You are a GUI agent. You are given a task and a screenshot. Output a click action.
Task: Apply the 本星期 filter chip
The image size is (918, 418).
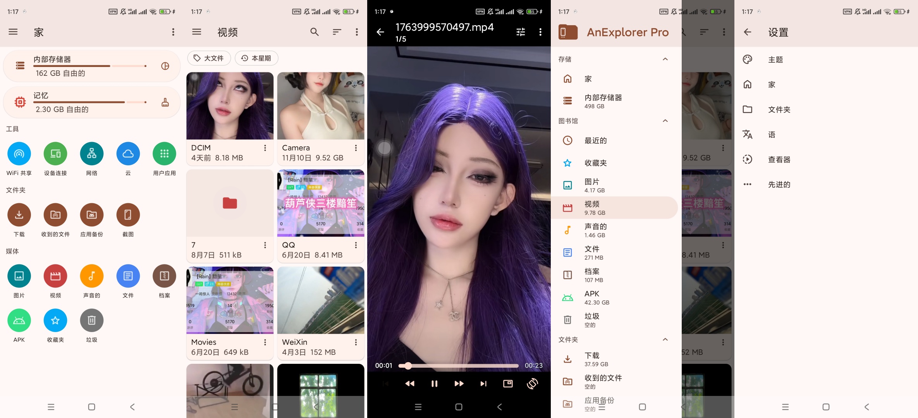click(256, 58)
